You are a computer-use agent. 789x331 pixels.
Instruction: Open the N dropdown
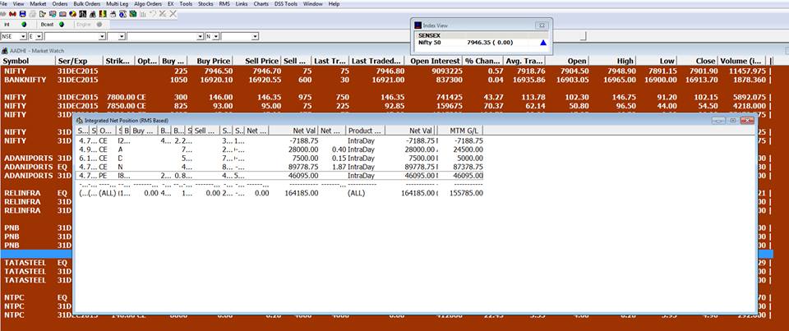point(216,36)
